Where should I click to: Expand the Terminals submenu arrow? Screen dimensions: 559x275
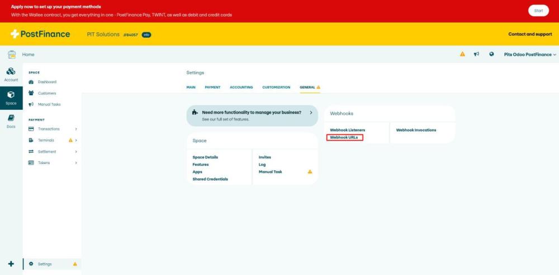point(76,140)
